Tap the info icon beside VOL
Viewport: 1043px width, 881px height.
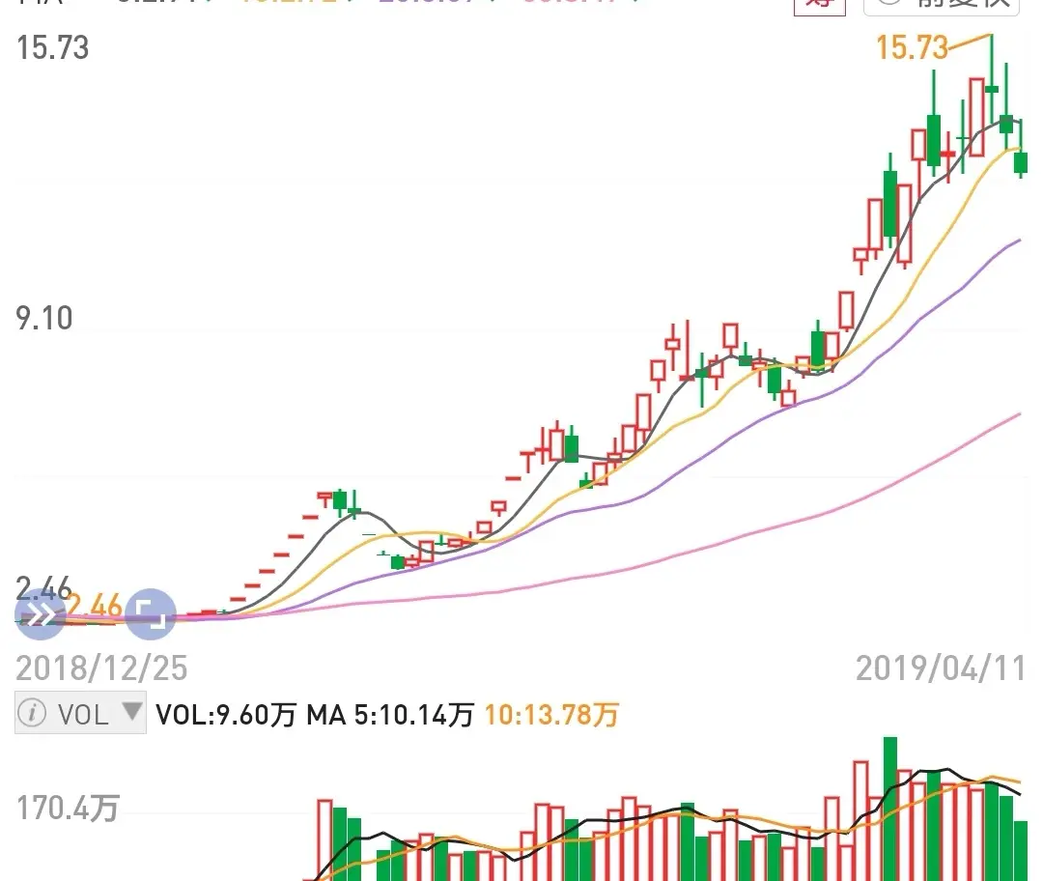tap(32, 714)
